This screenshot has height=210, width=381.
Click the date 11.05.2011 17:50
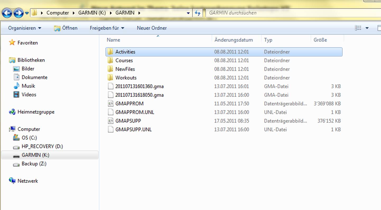coord(231,104)
